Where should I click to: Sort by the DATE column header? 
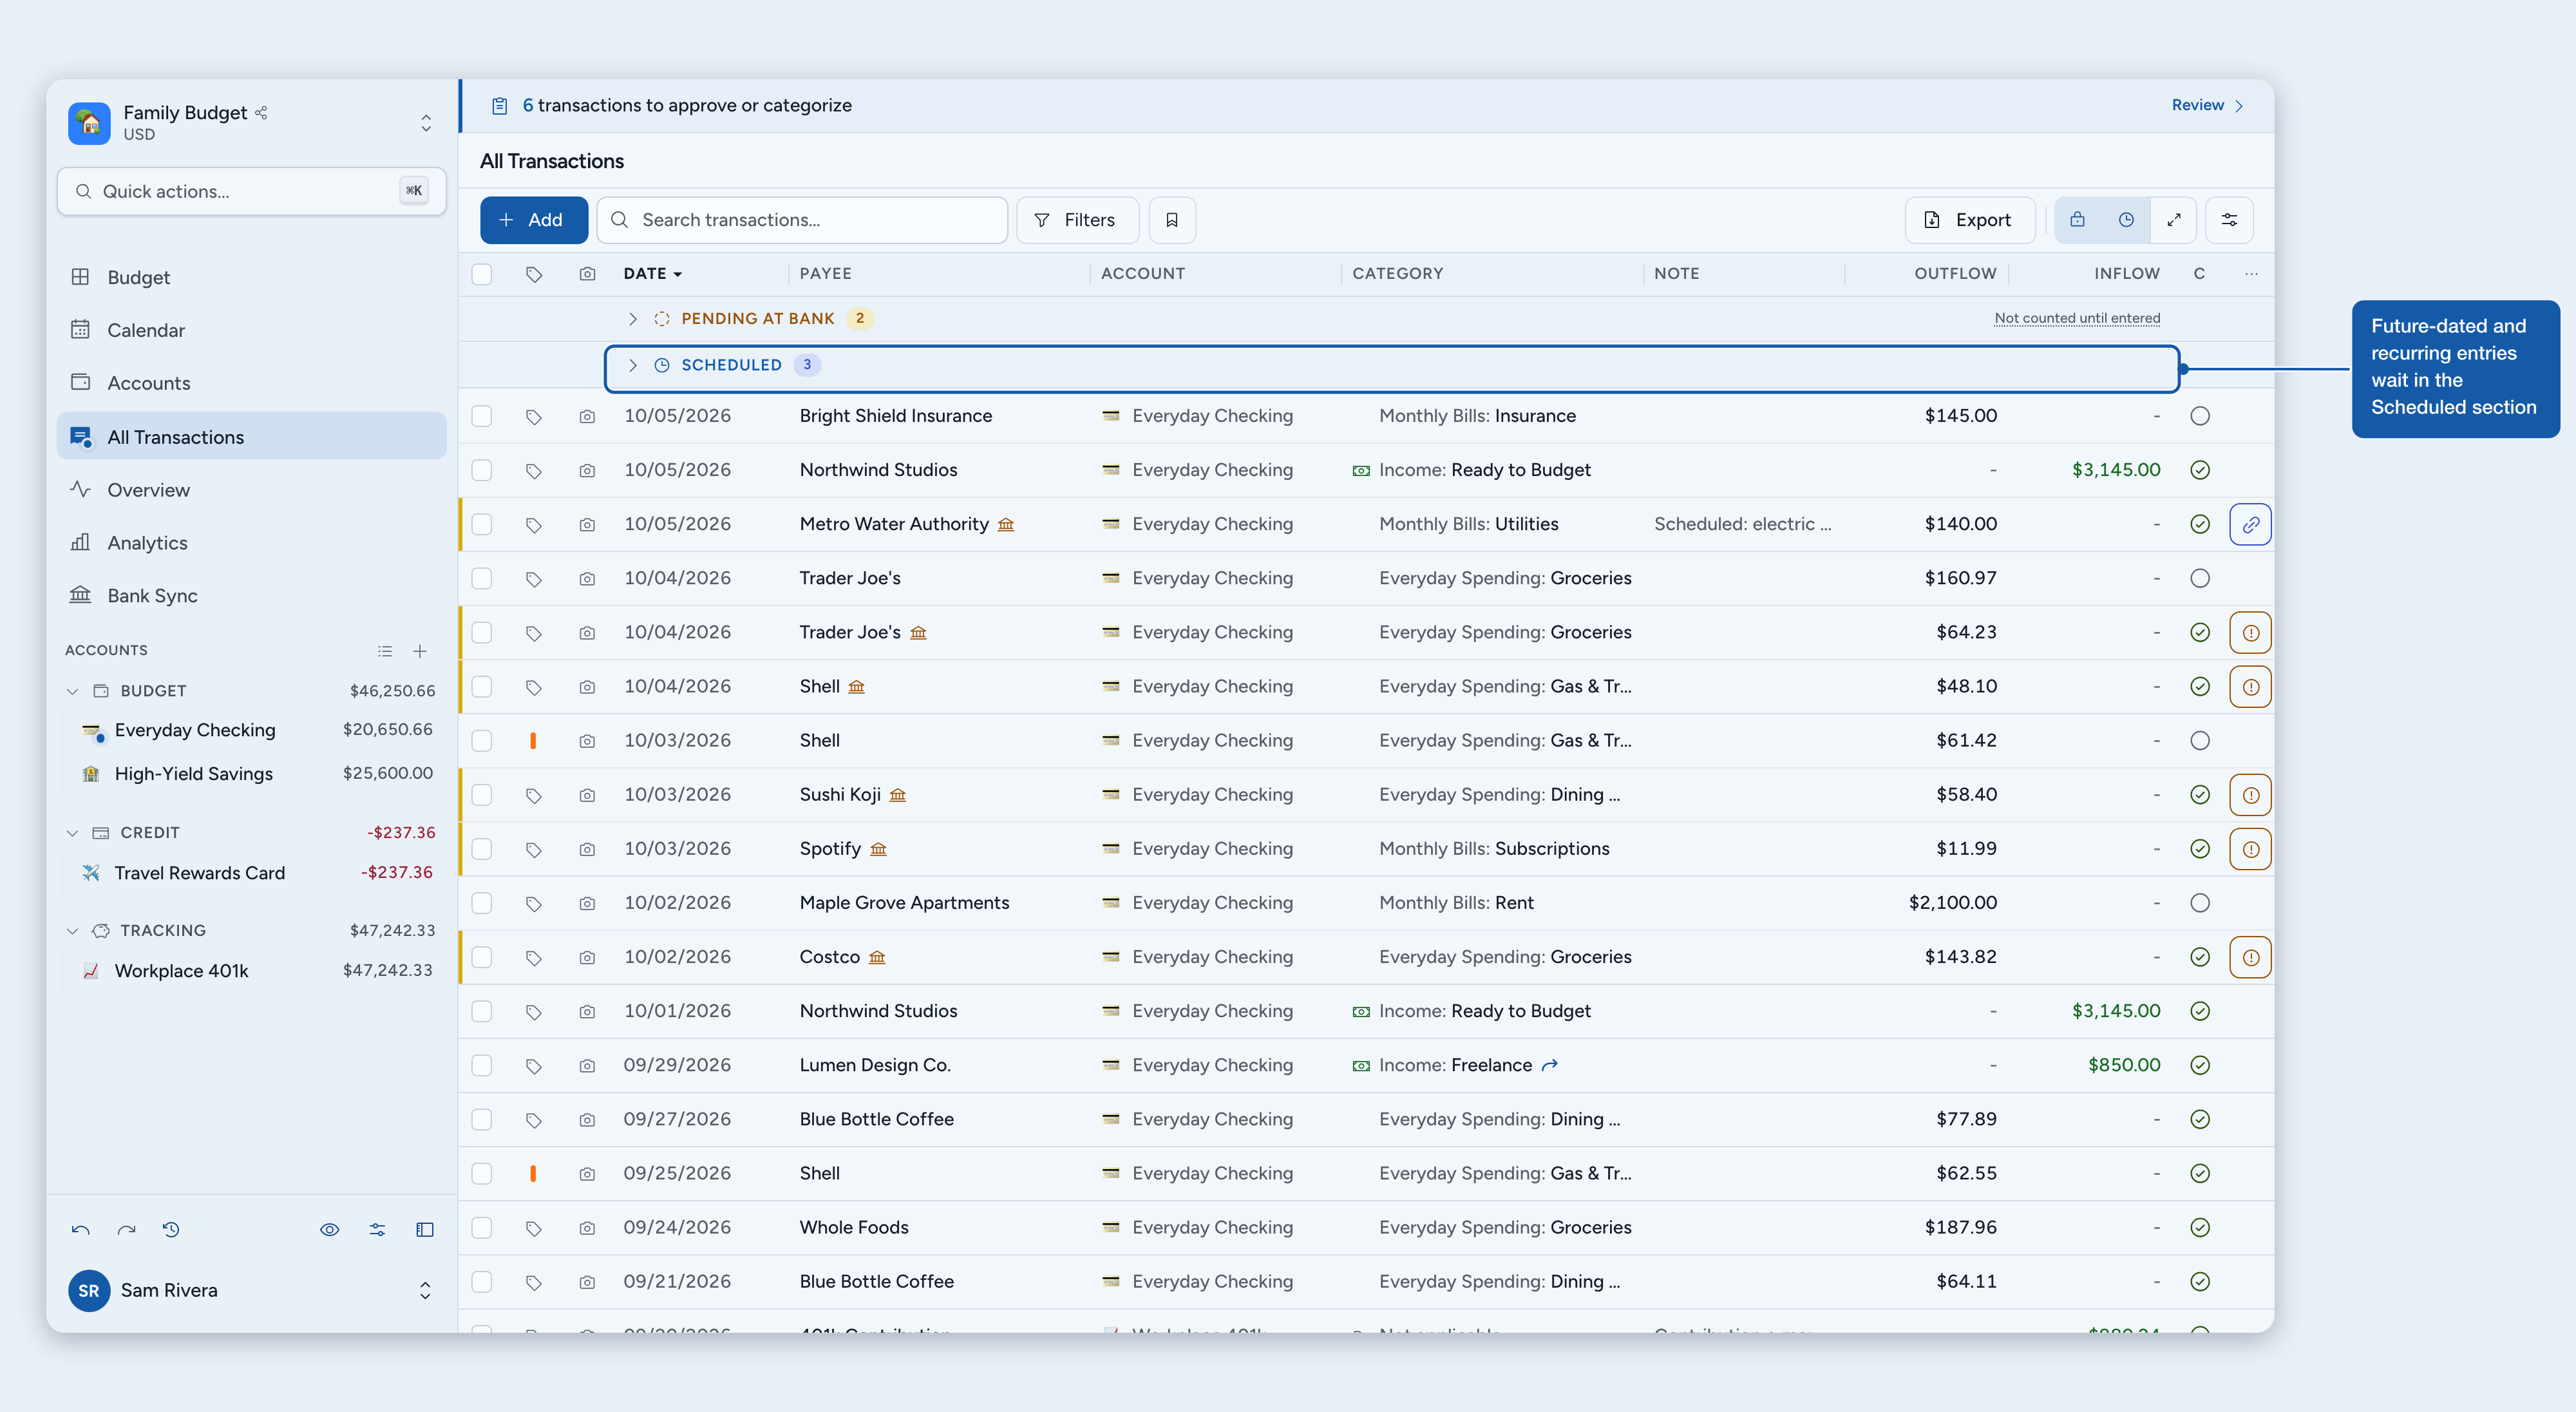pos(652,274)
